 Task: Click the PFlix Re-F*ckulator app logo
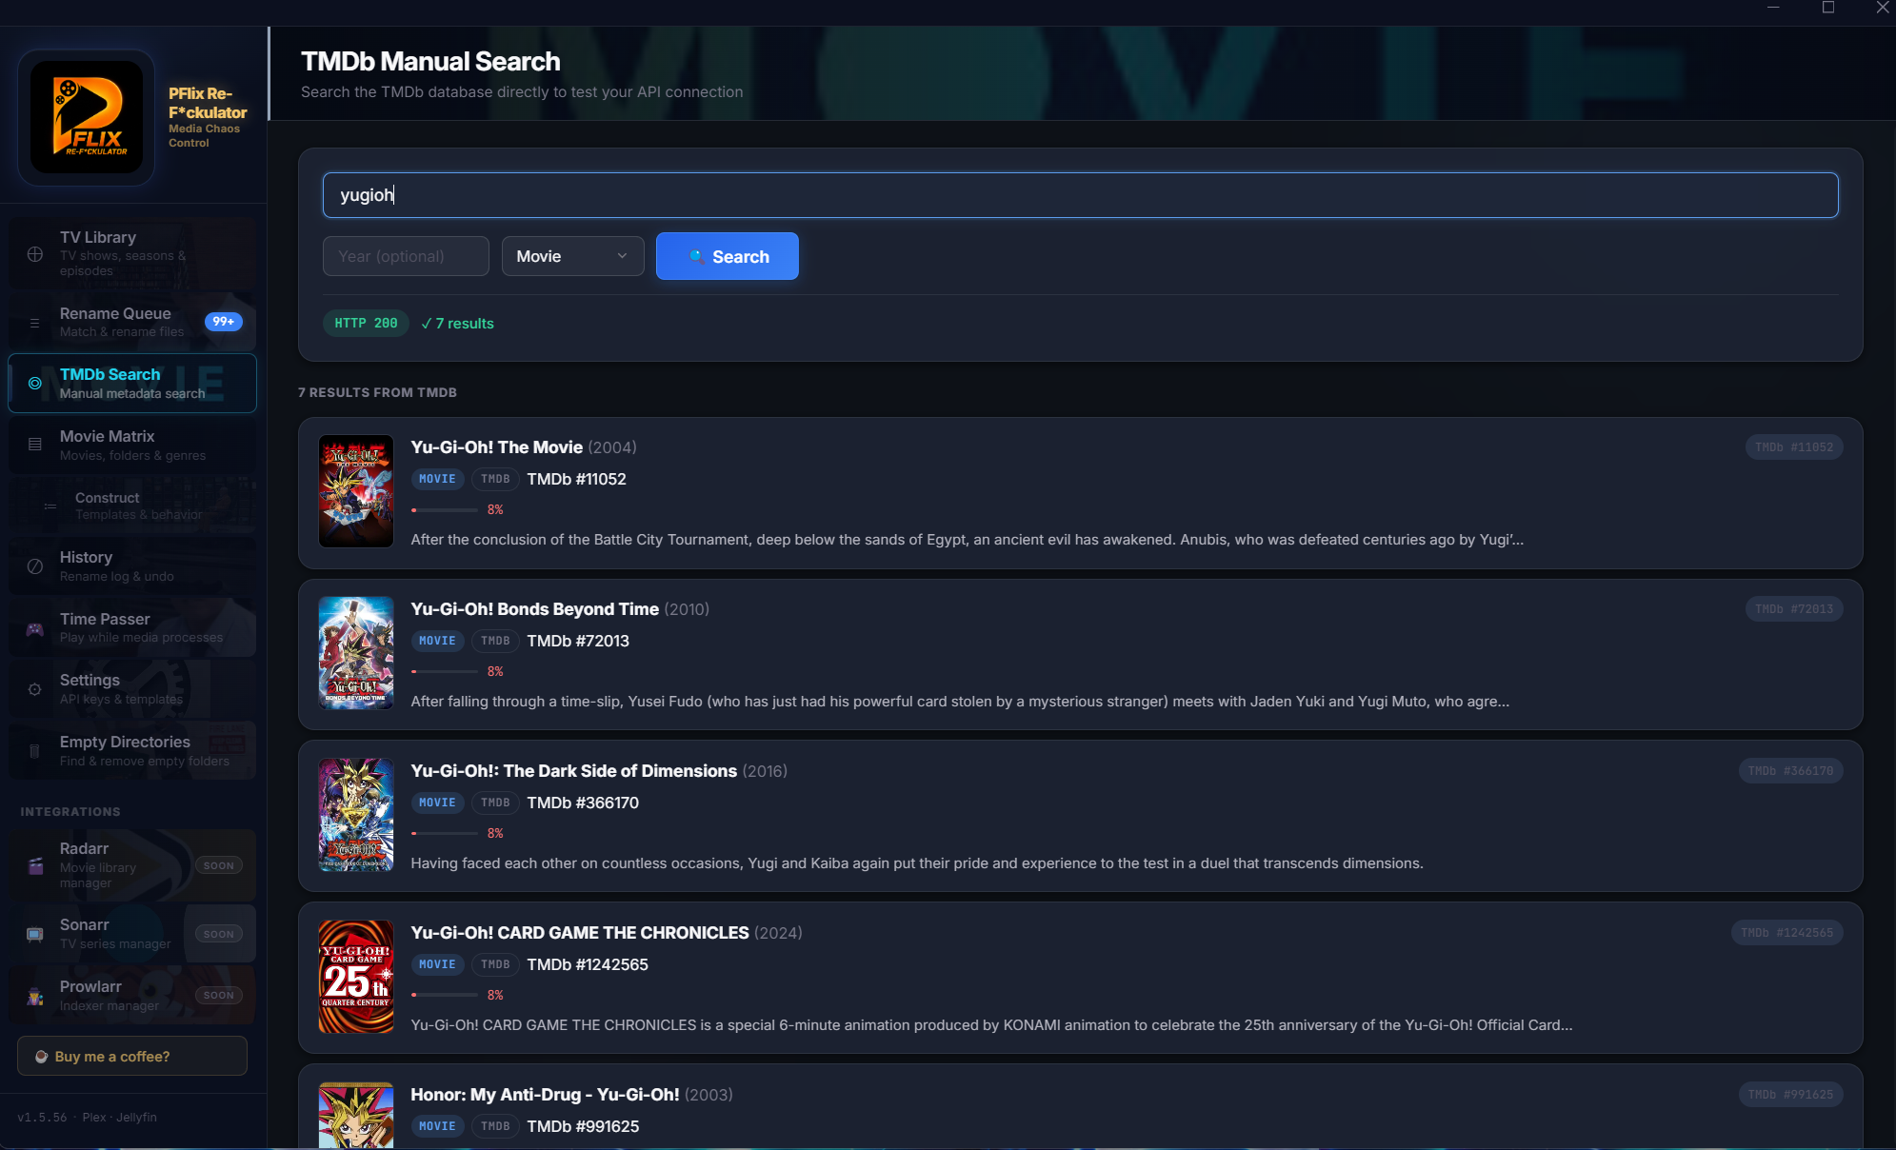click(x=86, y=117)
